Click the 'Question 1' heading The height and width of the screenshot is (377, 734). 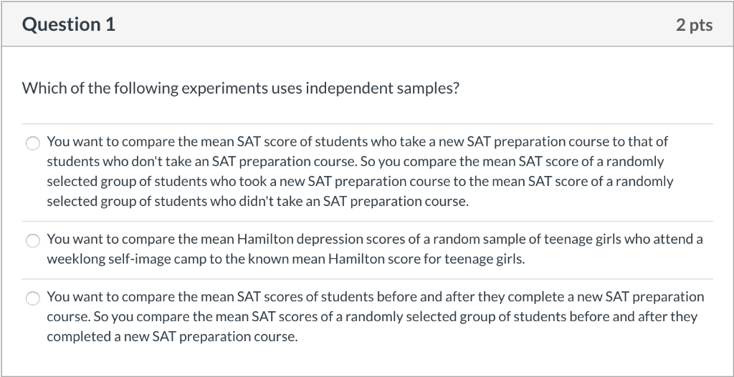[x=68, y=24]
